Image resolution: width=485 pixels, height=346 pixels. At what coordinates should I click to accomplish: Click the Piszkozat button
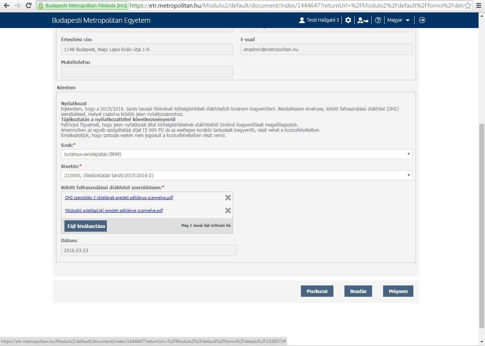click(x=317, y=291)
